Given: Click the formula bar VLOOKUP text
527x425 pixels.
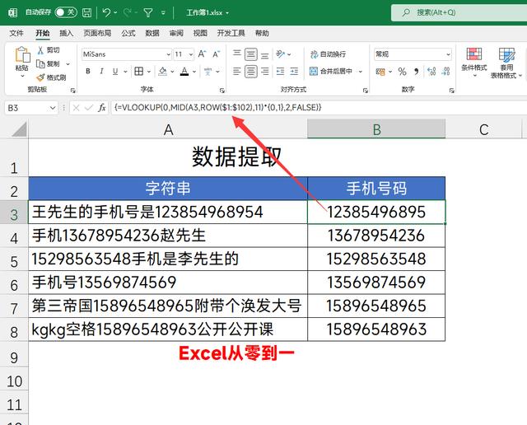Looking at the screenshot, I should point(218,108).
